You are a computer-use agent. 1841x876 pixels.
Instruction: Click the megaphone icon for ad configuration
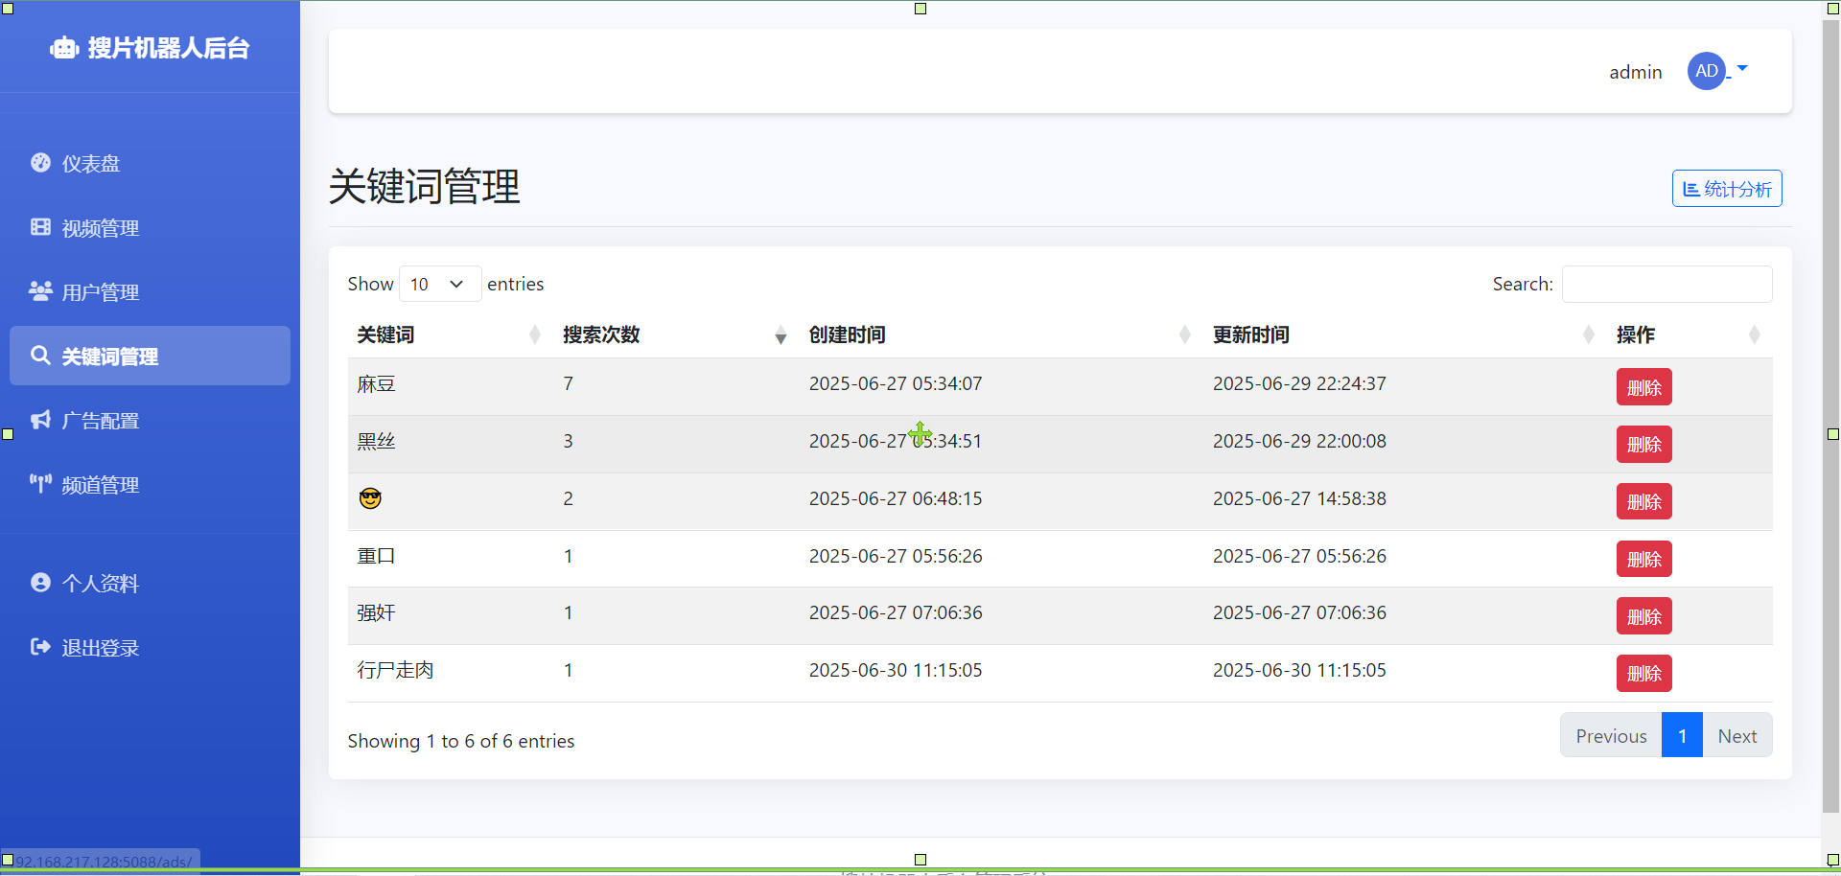40,420
